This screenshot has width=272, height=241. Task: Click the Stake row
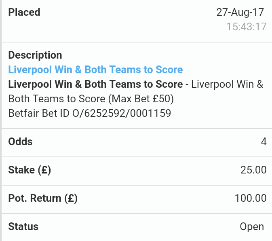[137, 171]
